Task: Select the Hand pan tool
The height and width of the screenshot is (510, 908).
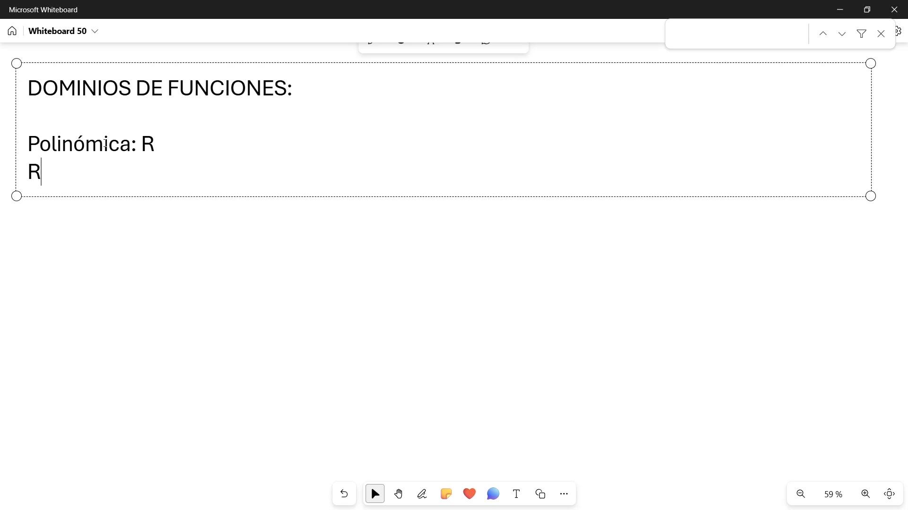Action: (x=398, y=494)
